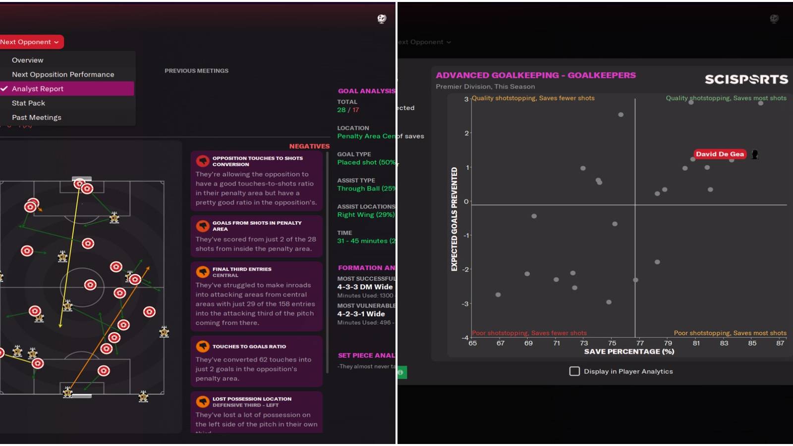Click the megaphone icon beside Goals From Shots In Penalty Area

click(x=203, y=225)
